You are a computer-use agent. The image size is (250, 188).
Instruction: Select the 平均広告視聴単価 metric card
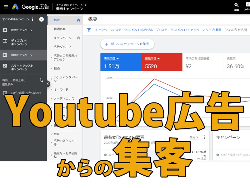(x=202, y=62)
